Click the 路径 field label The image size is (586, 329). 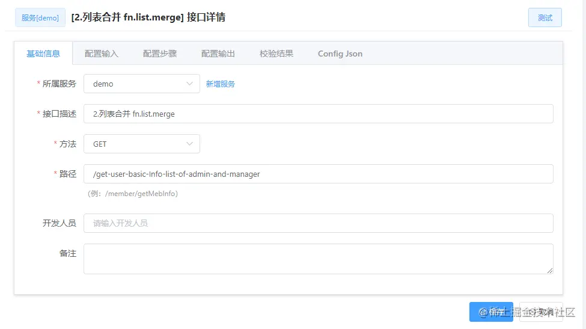coord(68,174)
